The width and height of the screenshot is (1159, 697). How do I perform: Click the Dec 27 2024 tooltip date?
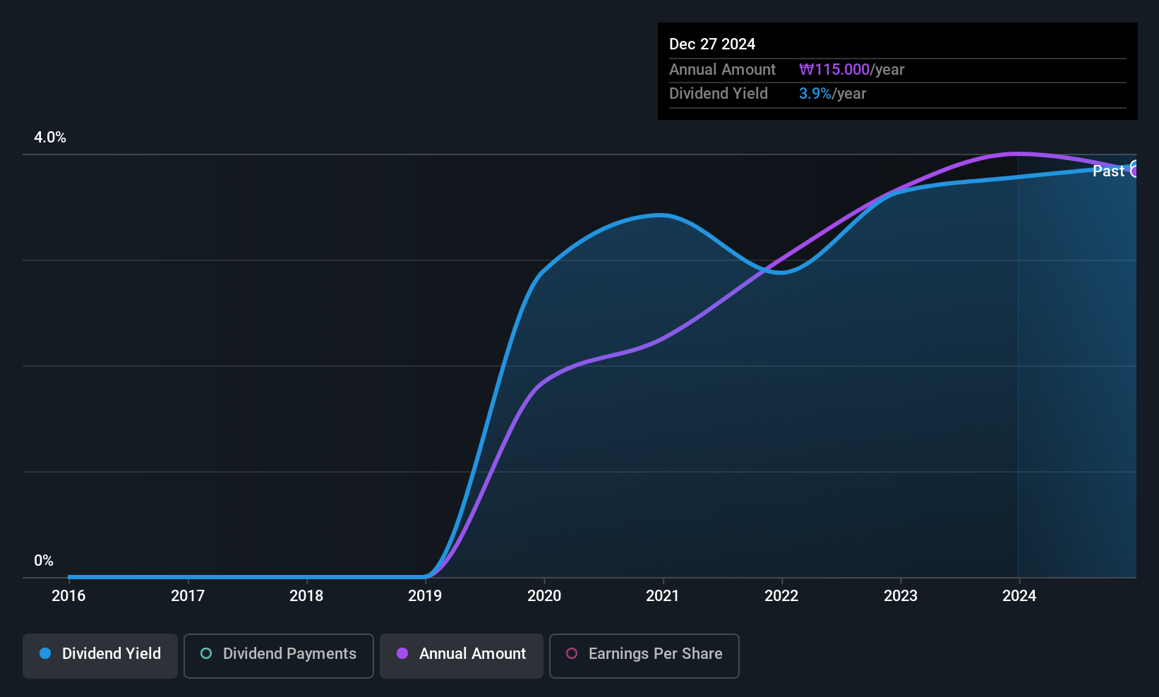click(712, 44)
